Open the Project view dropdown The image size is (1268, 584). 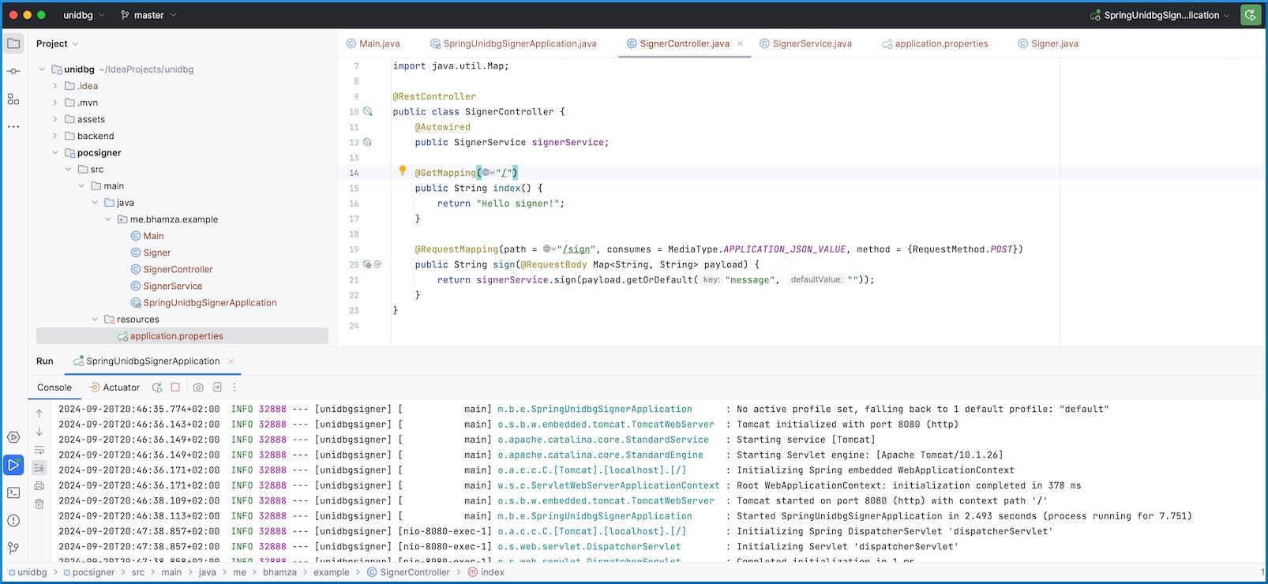(x=57, y=43)
